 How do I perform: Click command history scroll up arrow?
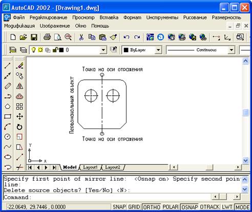245,179
